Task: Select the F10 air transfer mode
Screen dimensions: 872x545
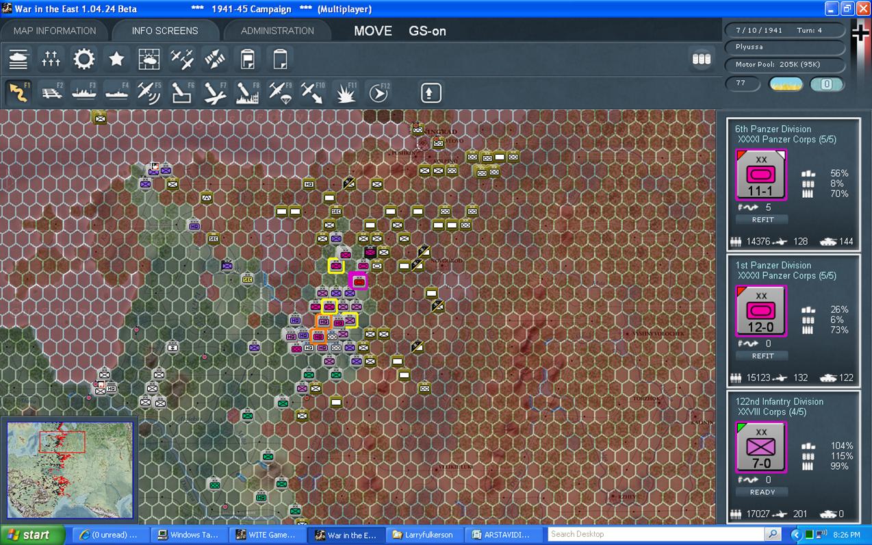Action: 313,92
